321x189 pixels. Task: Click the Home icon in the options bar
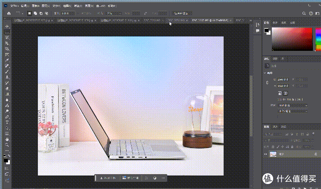[9, 13]
